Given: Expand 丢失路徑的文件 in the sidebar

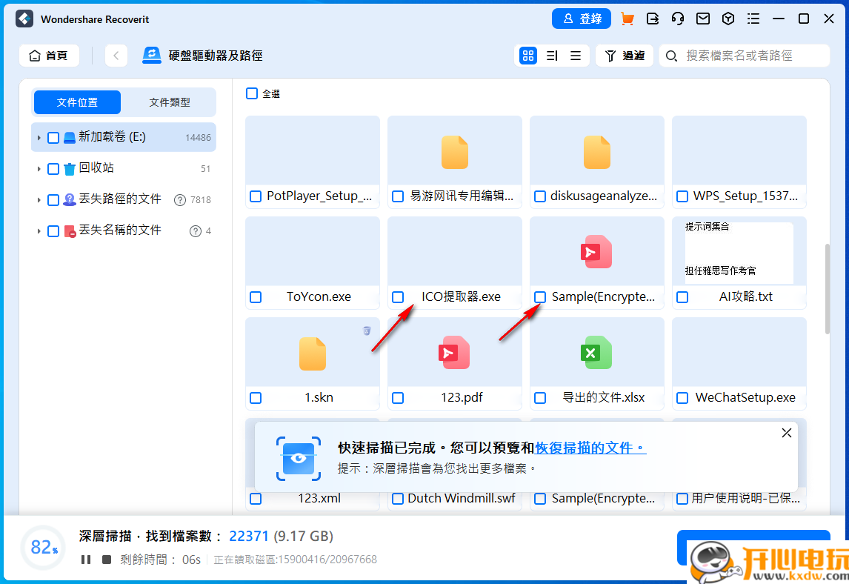Looking at the screenshot, I should point(40,199).
